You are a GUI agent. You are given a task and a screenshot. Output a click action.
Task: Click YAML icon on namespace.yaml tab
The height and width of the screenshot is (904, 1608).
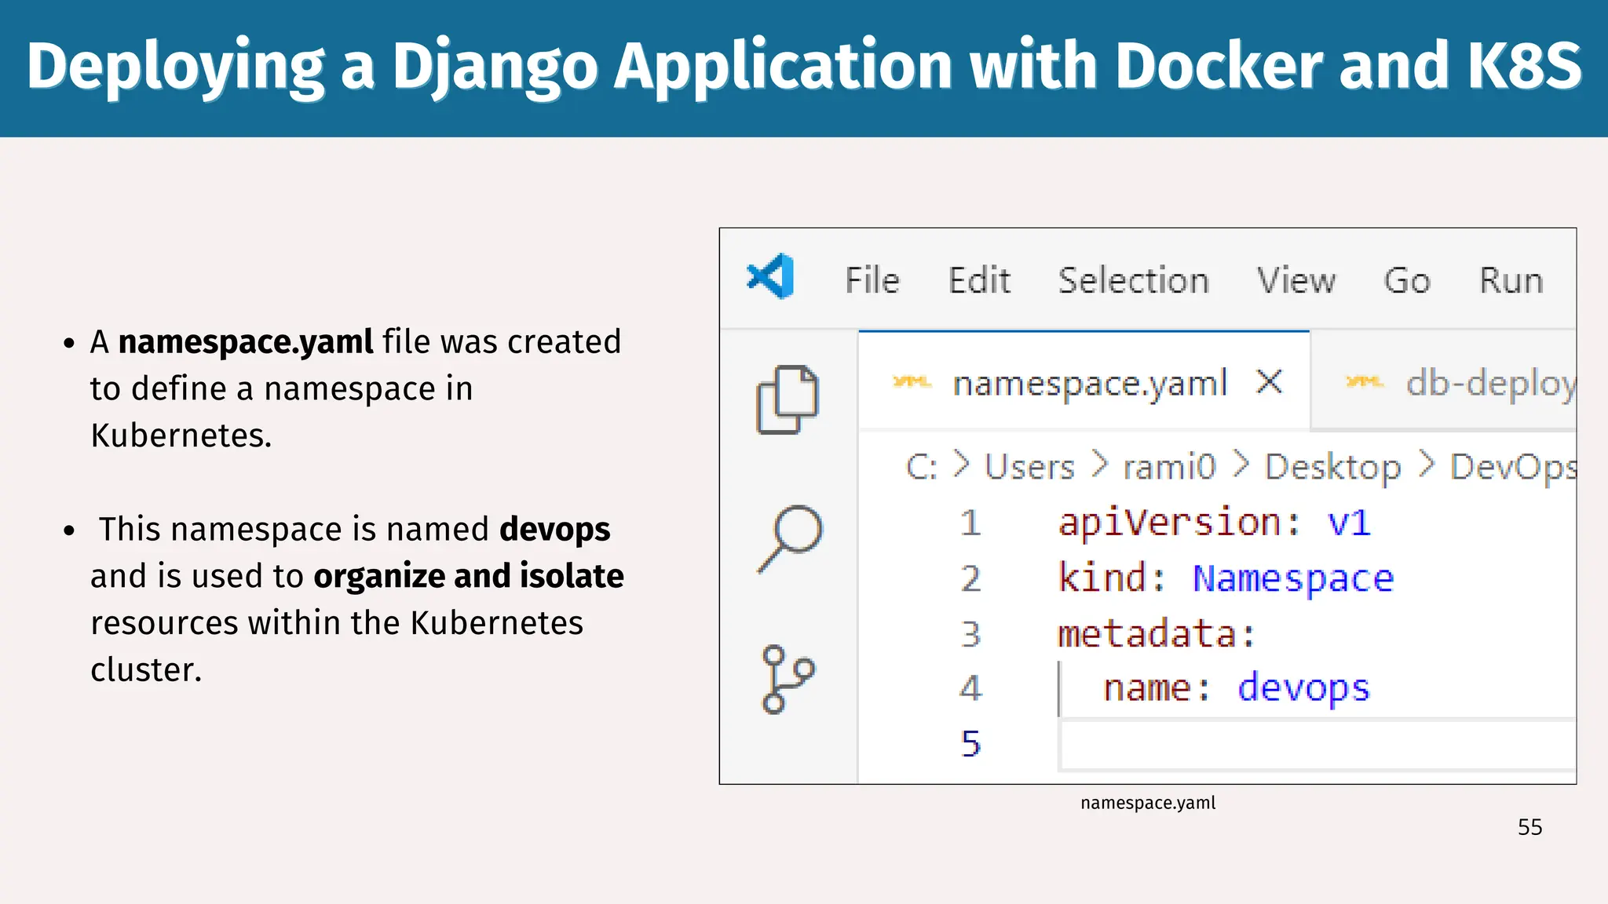(x=911, y=383)
